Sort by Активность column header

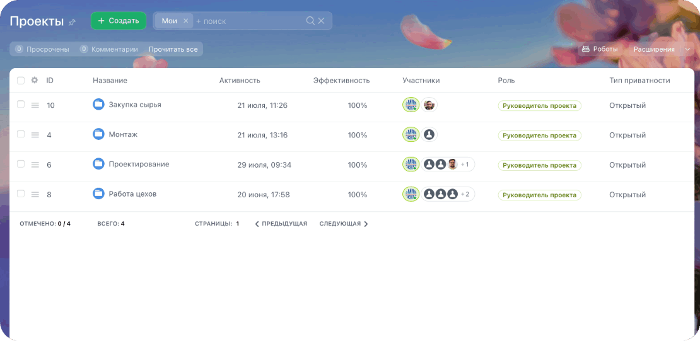240,80
